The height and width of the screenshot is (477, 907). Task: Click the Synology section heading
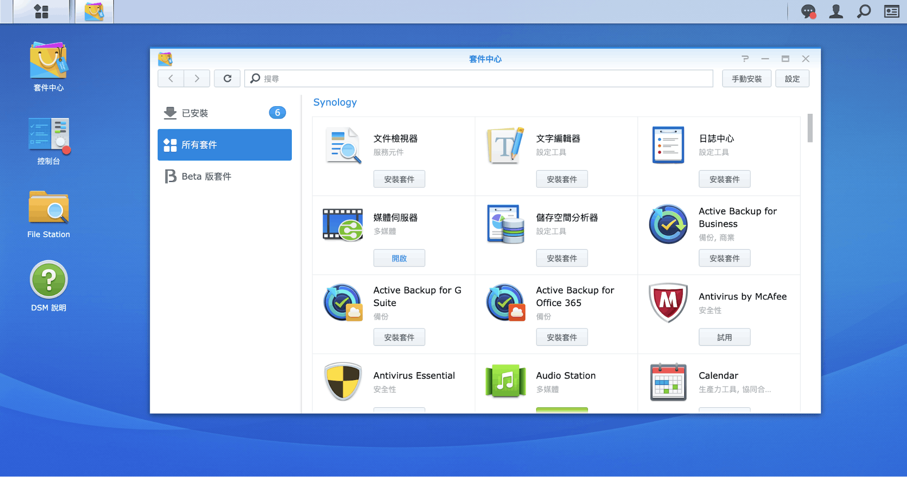(x=335, y=102)
